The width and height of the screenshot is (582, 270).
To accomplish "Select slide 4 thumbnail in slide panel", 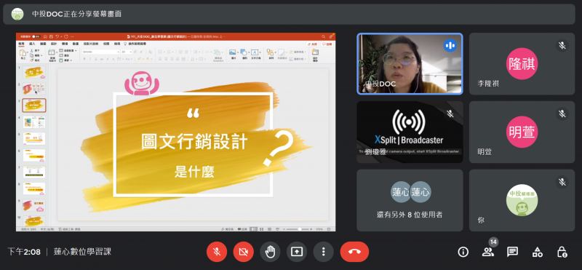I will tap(34, 122).
